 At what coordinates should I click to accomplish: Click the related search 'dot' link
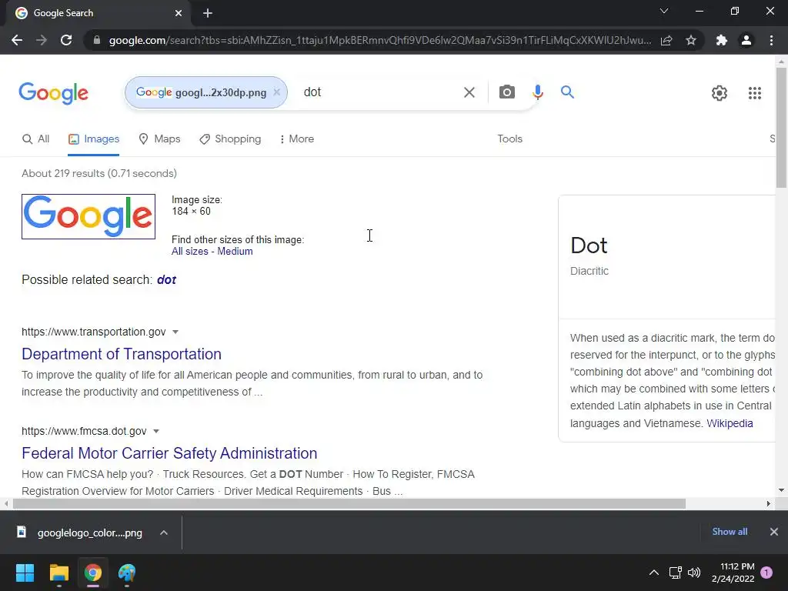166,280
